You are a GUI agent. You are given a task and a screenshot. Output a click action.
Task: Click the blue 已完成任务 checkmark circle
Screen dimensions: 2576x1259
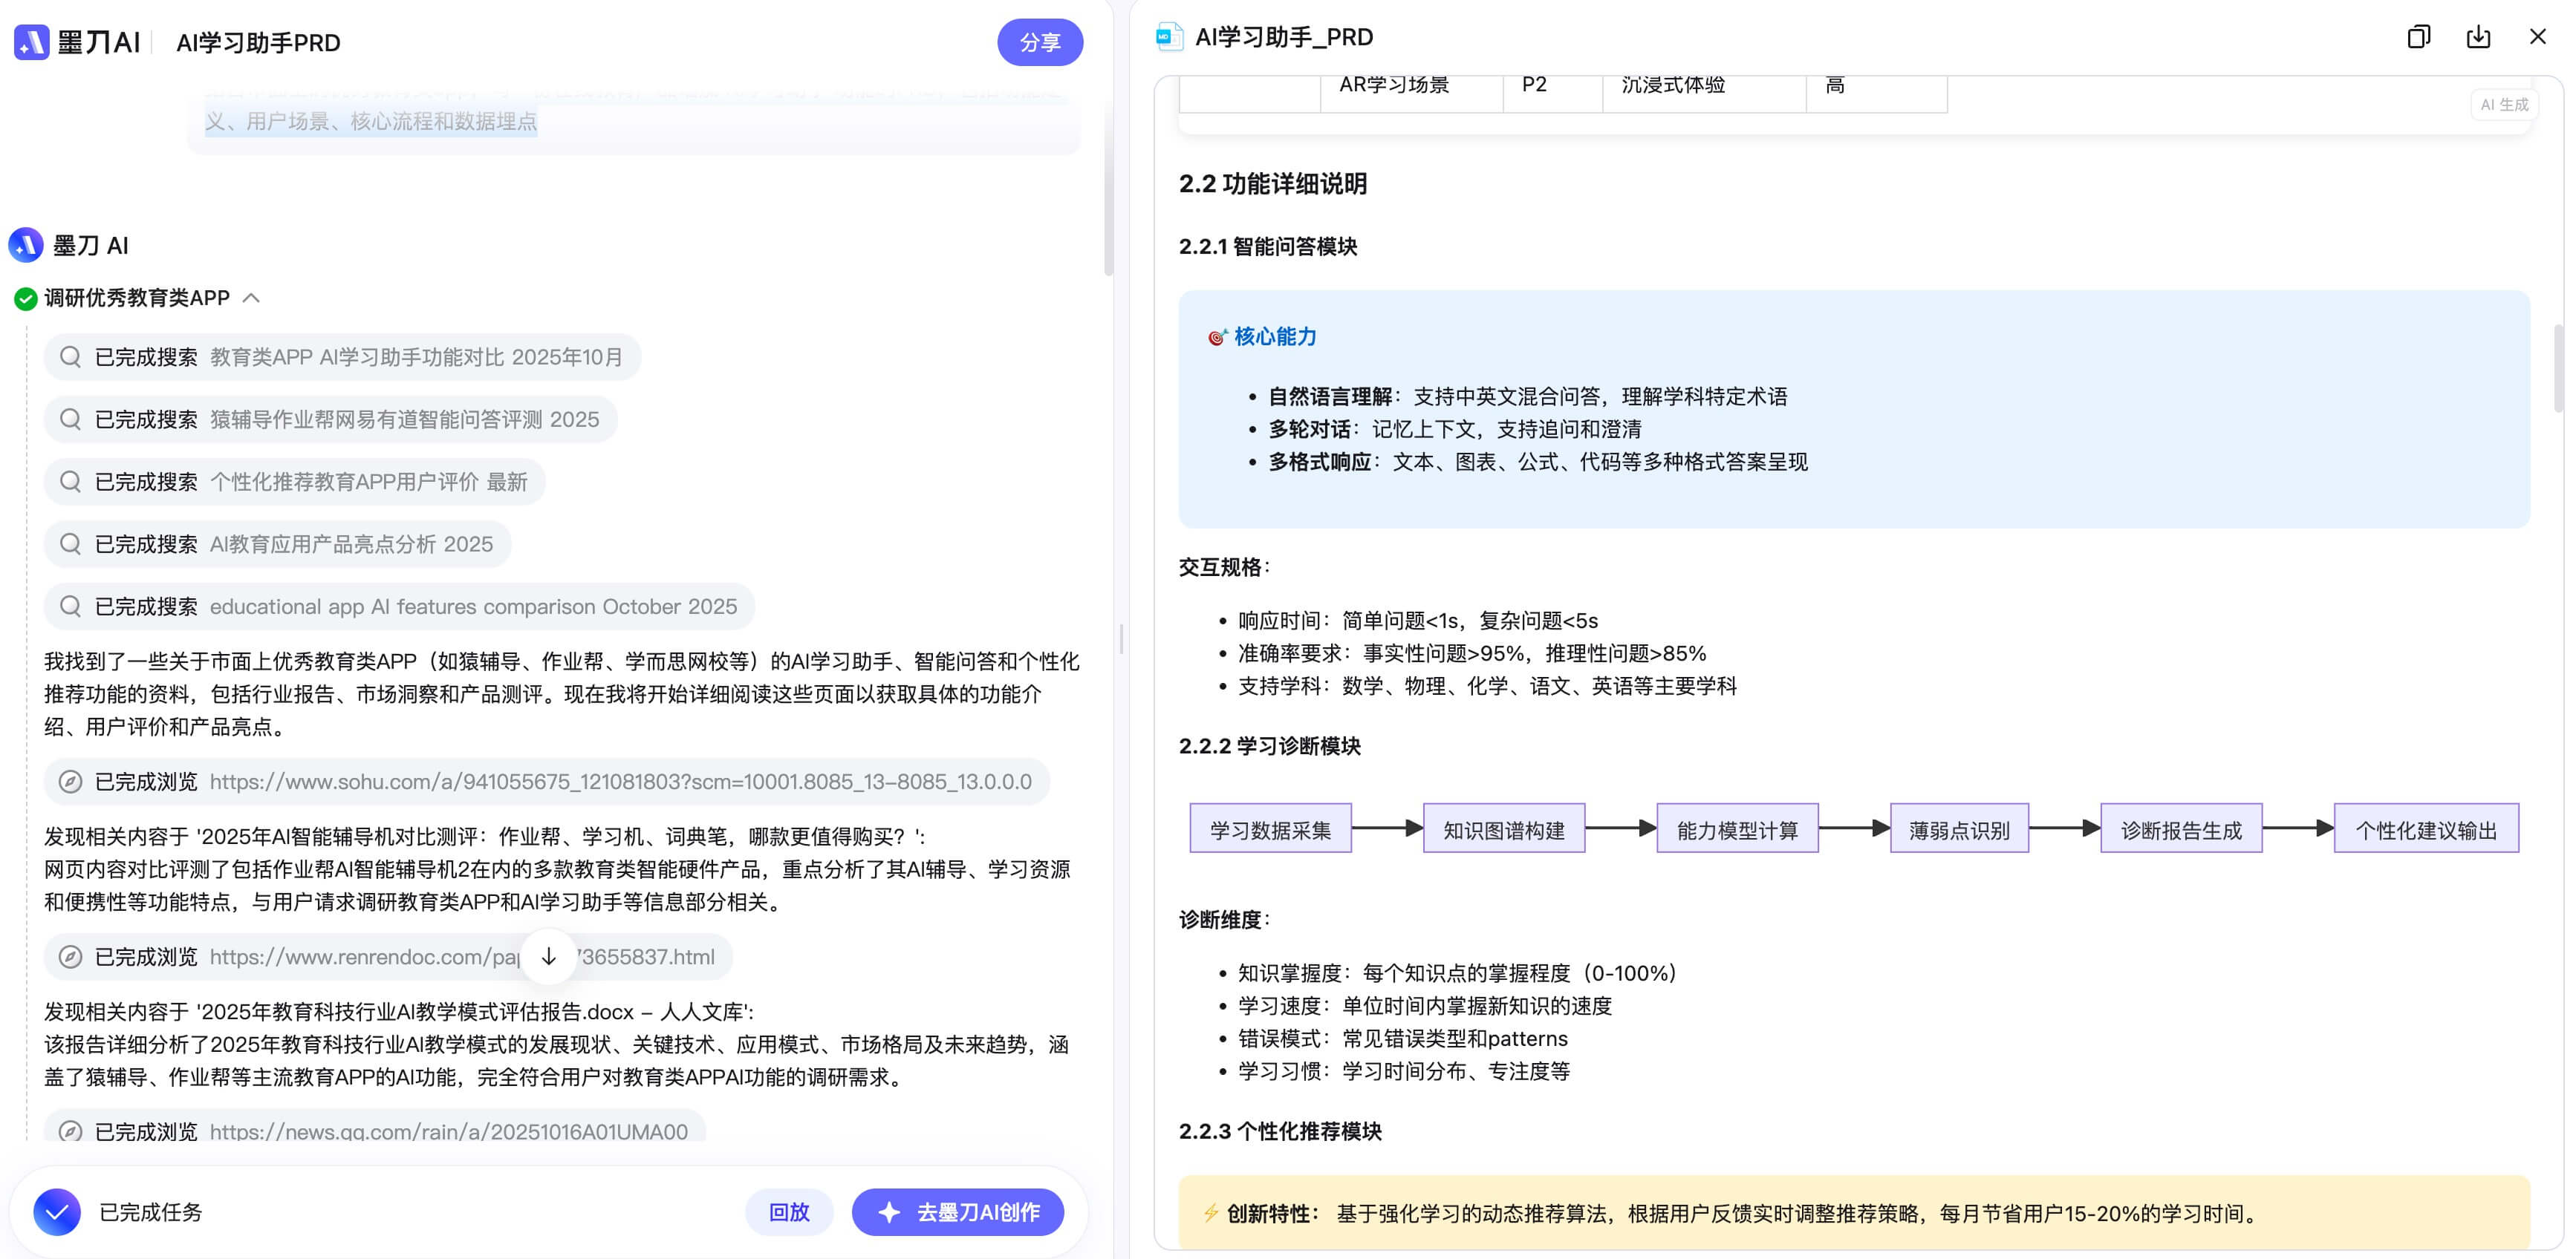(57, 1212)
